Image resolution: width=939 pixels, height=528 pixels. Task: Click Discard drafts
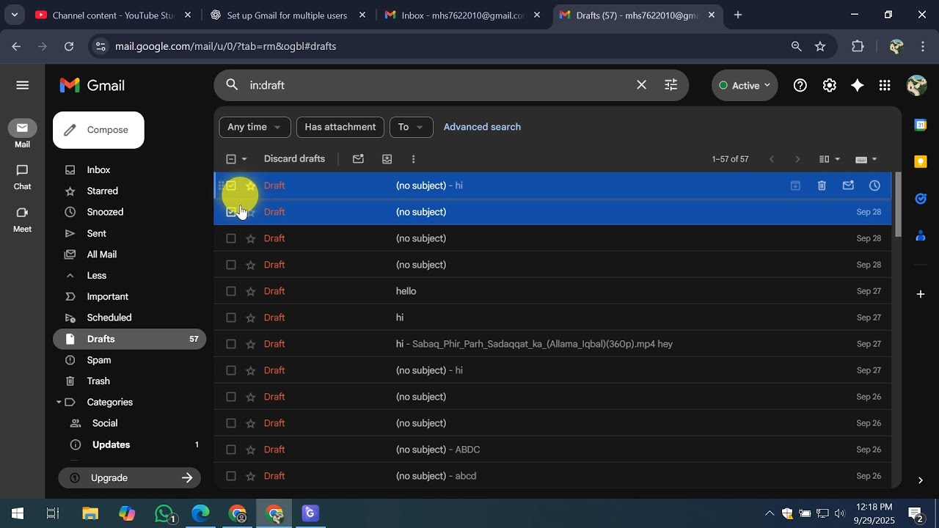(x=294, y=158)
